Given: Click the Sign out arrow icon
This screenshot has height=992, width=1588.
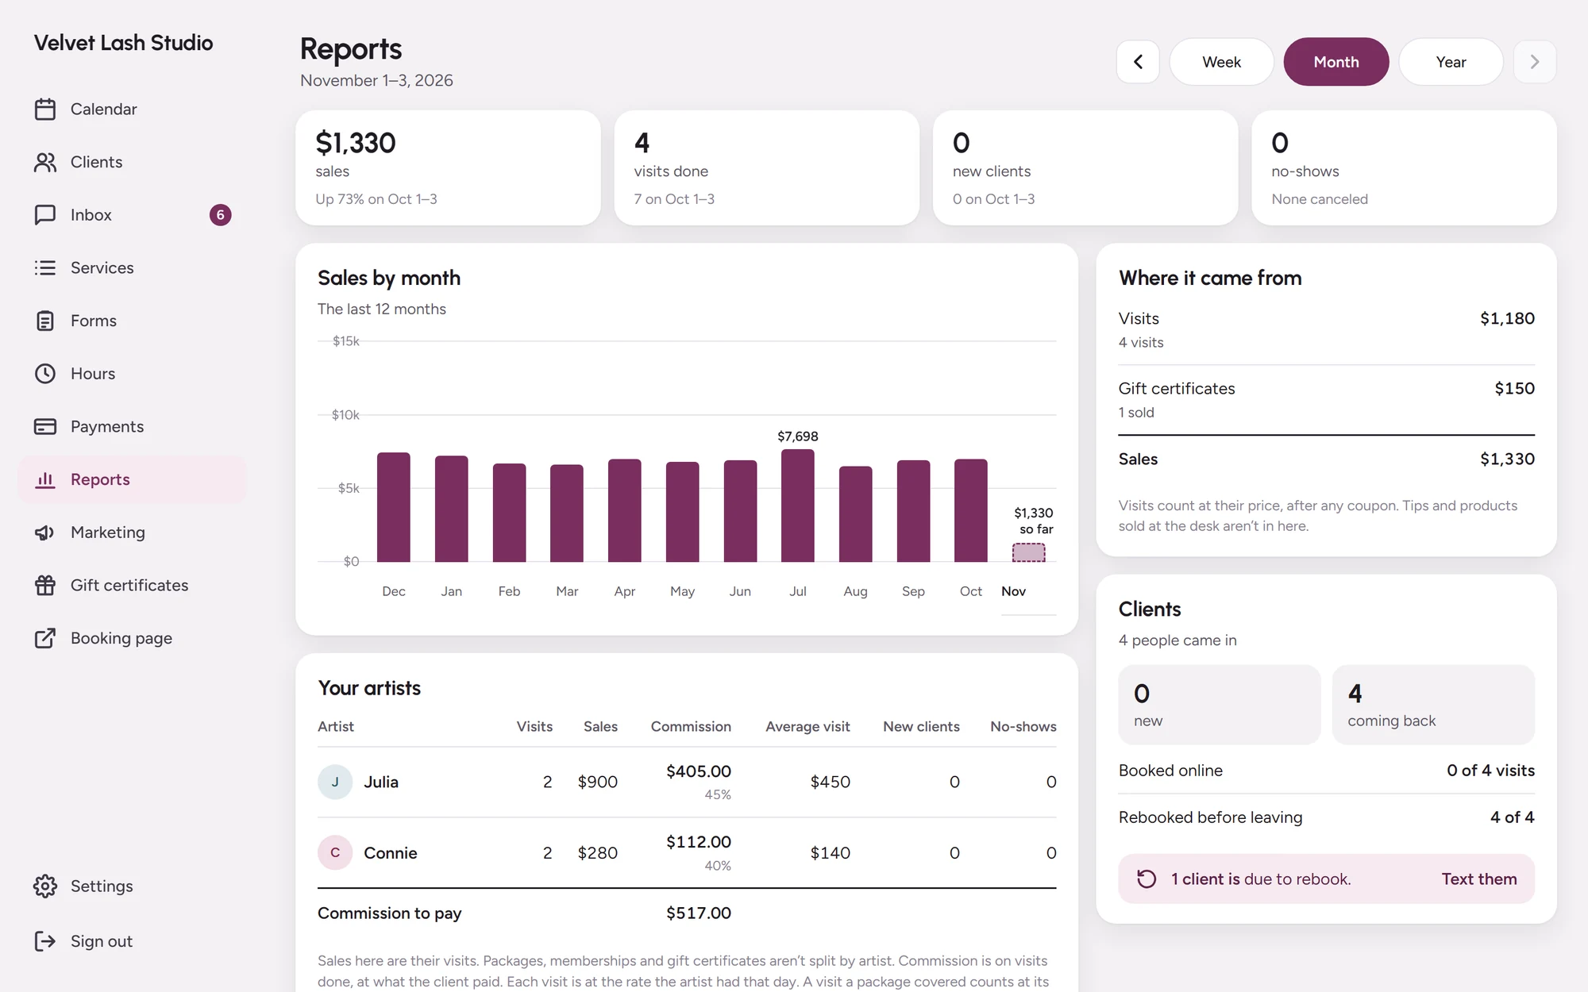Looking at the screenshot, I should 45,941.
